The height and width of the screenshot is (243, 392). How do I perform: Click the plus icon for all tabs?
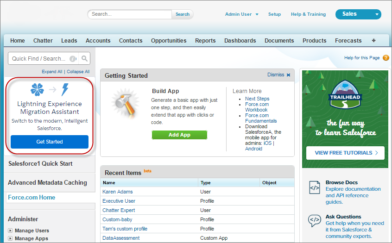click(374, 40)
